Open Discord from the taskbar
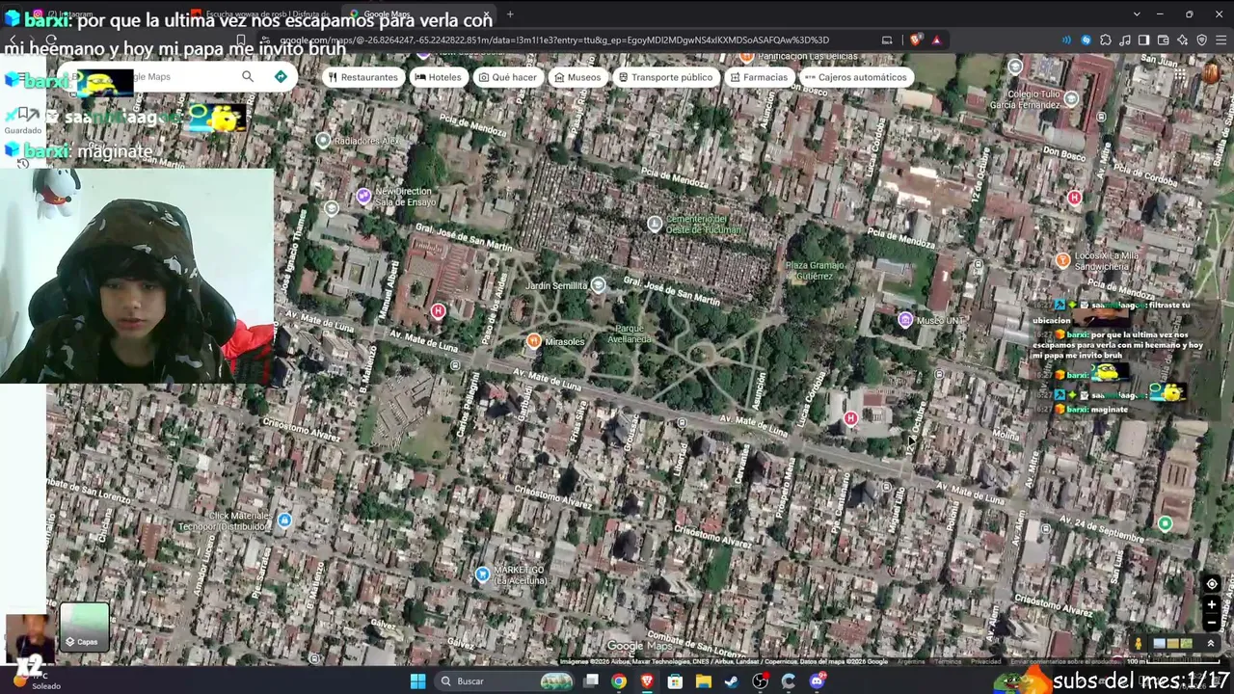1234x694 pixels. pos(818,681)
